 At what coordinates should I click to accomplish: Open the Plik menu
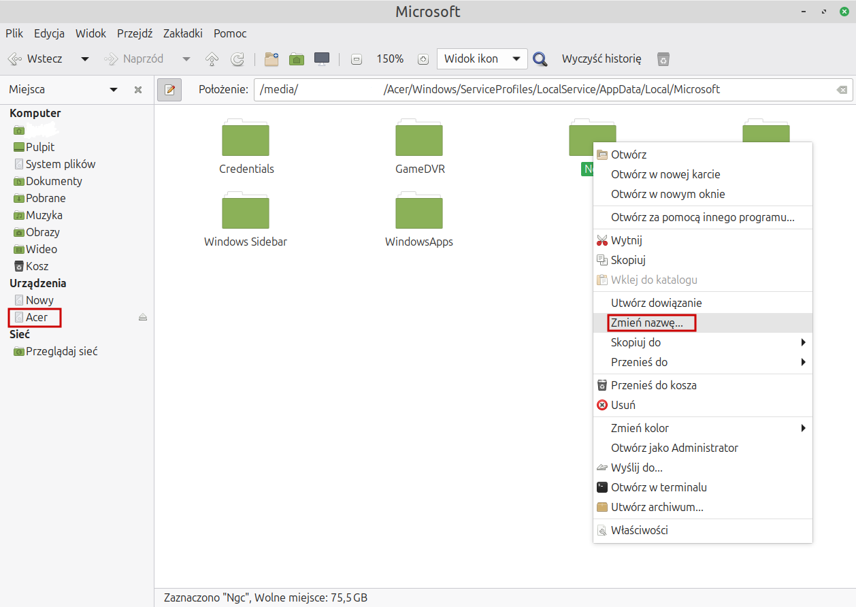click(x=14, y=33)
